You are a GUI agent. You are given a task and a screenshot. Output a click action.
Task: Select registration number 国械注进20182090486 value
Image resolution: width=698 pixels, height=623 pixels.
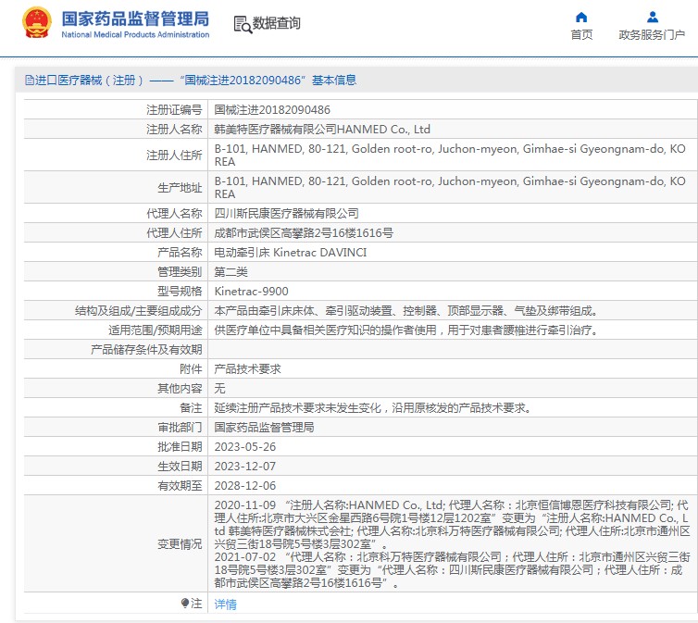[272, 110]
